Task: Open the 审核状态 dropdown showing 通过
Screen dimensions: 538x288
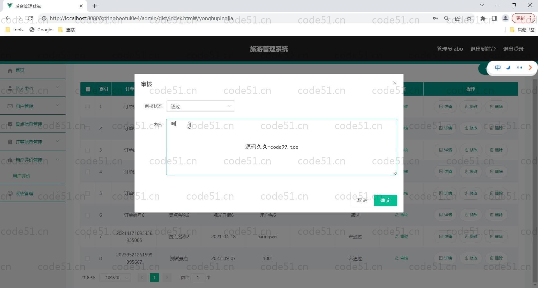Action: (201, 106)
